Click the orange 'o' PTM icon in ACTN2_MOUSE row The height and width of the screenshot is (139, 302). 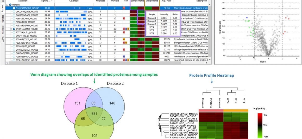pyautogui.click(x=128, y=29)
